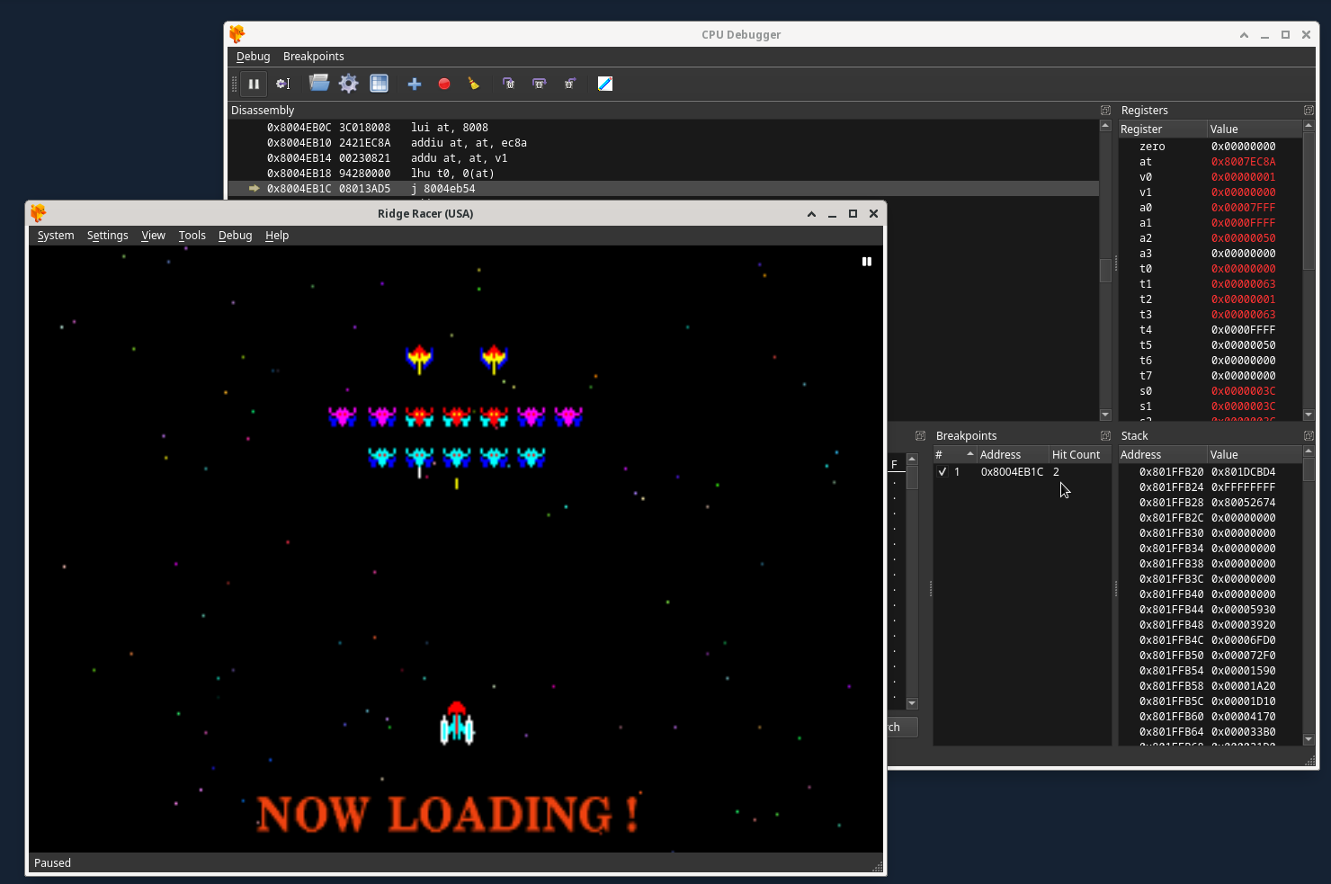
Task: Select disassembly line 0x8004EB0C lui at, 8008
Action: tap(663, 128)
